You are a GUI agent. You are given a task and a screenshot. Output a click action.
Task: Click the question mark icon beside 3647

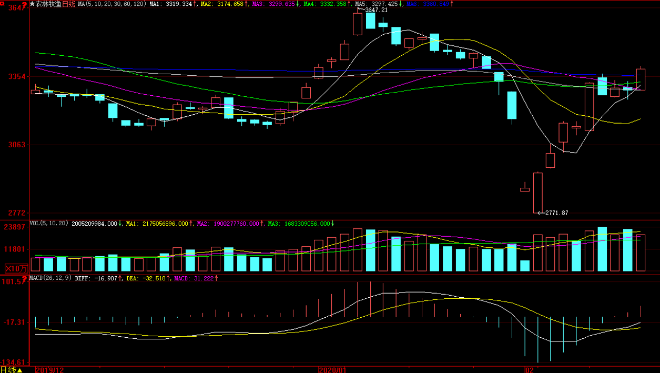pyautogui.click(x=24, y=6)
